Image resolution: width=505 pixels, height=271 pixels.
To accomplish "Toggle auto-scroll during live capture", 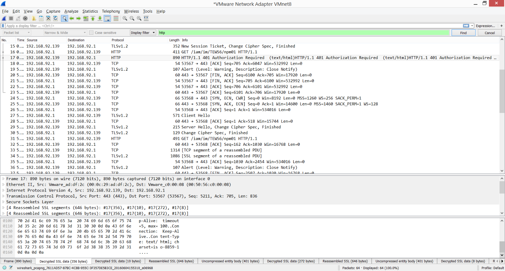I will (x=107, y=19).
